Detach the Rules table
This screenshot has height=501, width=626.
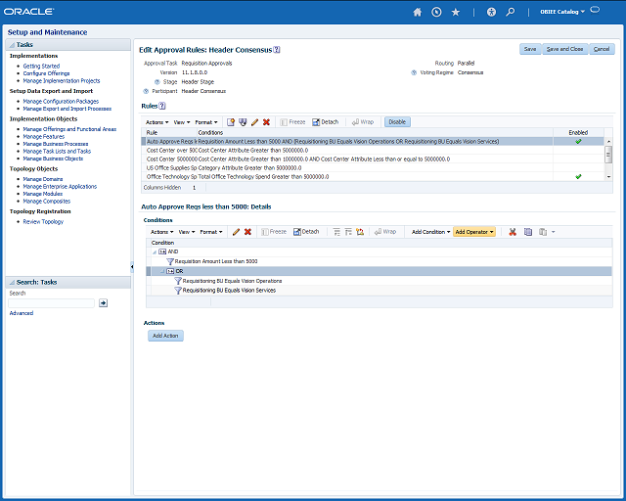[x=326, y=122]
